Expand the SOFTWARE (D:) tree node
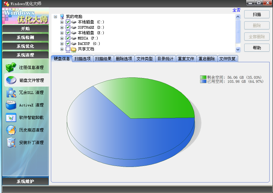 [x=62, y=27]
